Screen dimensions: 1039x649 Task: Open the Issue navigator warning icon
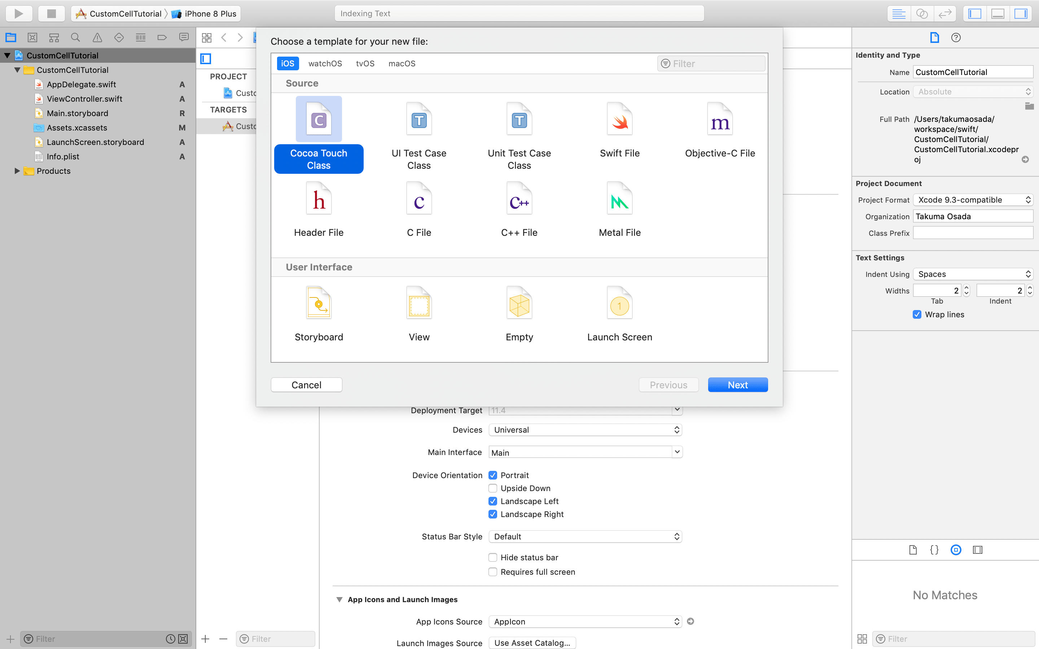(x=97, y=38)
